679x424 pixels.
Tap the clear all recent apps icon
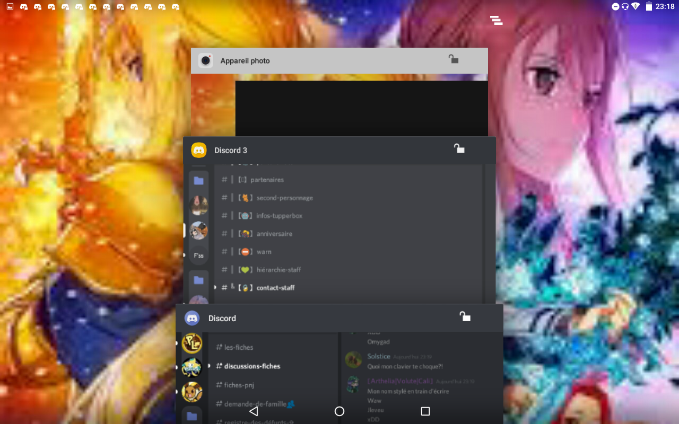(496, 21)
